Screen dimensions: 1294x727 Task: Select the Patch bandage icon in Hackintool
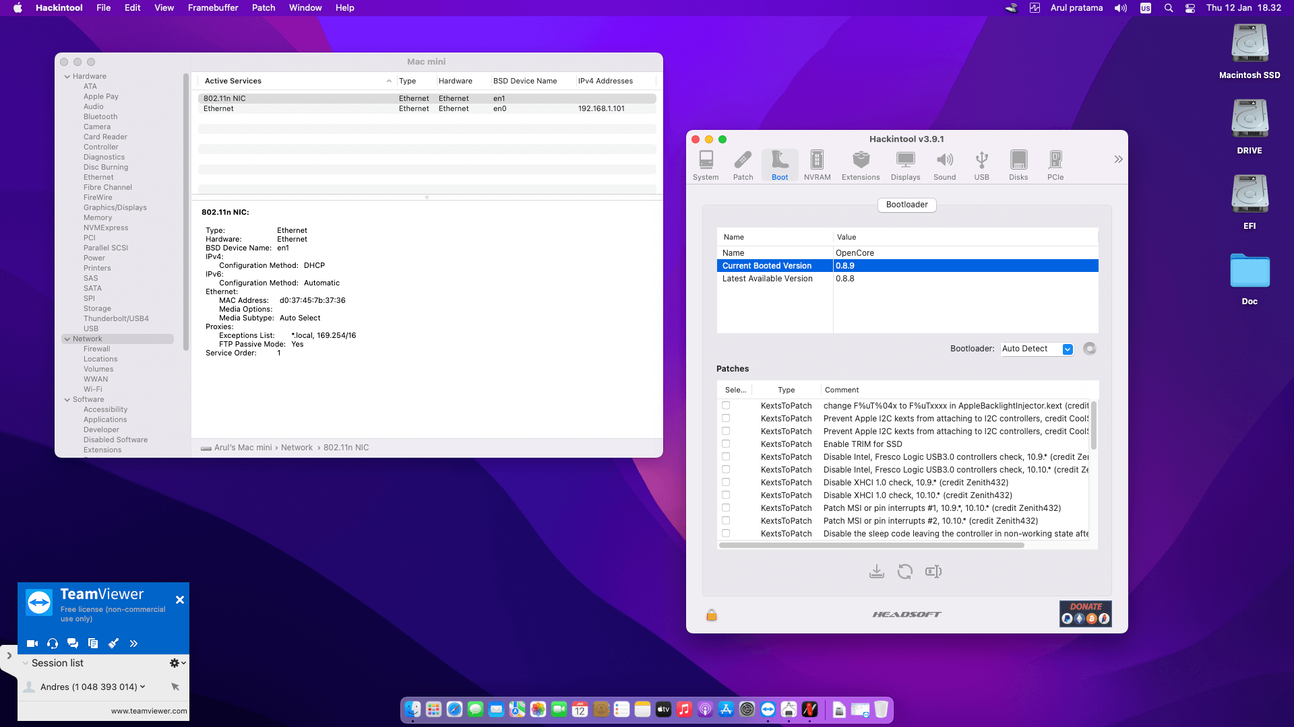743,164
